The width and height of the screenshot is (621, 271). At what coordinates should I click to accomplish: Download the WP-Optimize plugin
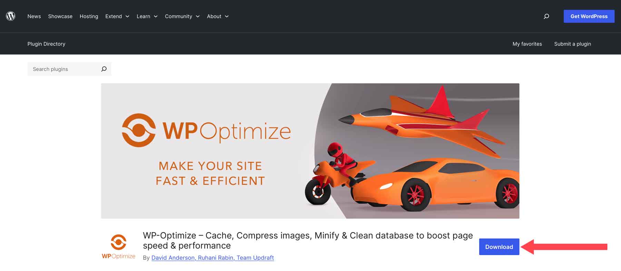click(499, 247)
